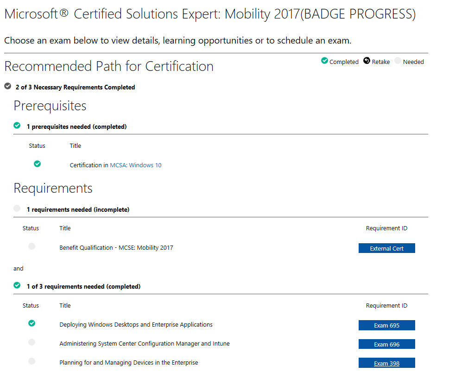Click the green Completed legend check icon
Screen dimensions: 449x385
click(x=324, y=61)
